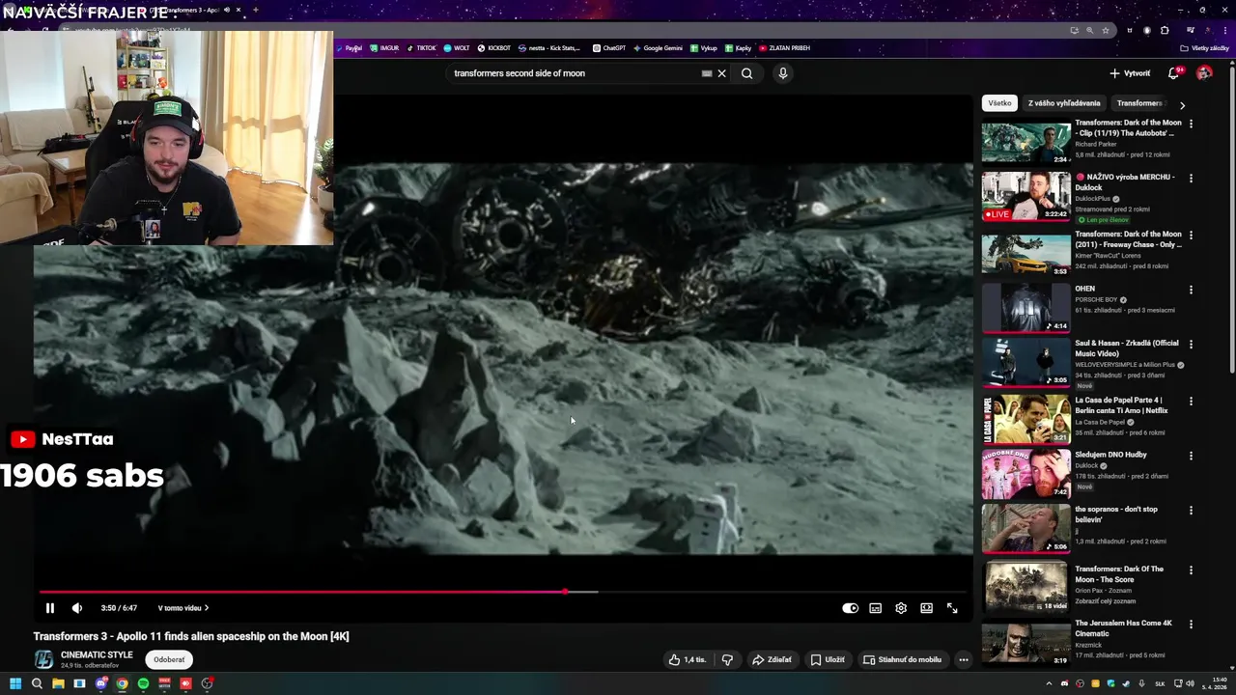Start voice search with the microphone

pos(783,73)
